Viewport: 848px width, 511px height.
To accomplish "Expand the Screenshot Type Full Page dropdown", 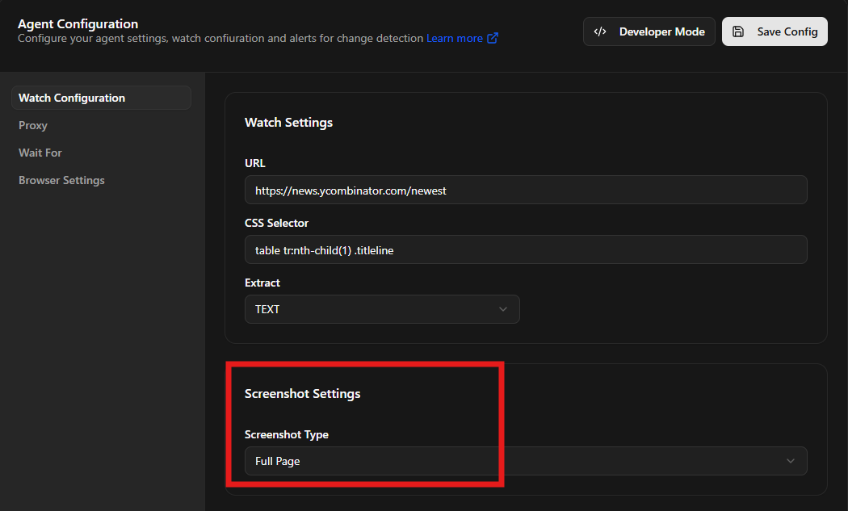I will [x=525, y=461].
